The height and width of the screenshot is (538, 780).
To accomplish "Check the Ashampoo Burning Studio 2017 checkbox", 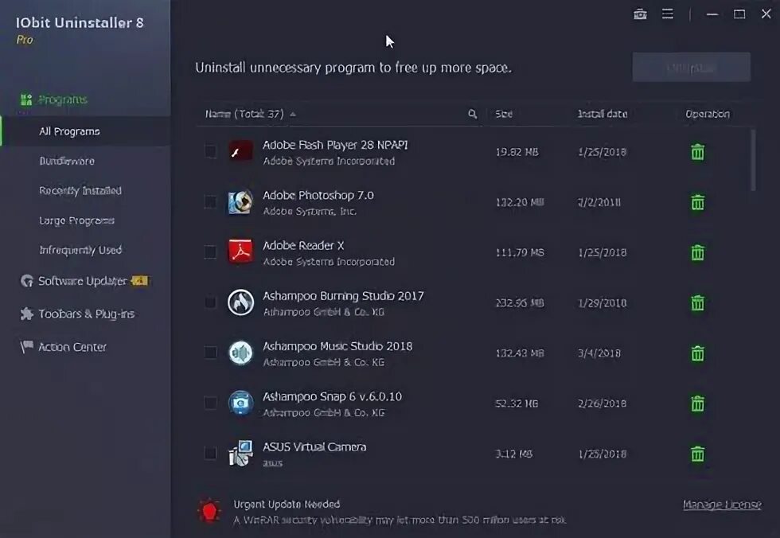I will click(x=210, y=302).
